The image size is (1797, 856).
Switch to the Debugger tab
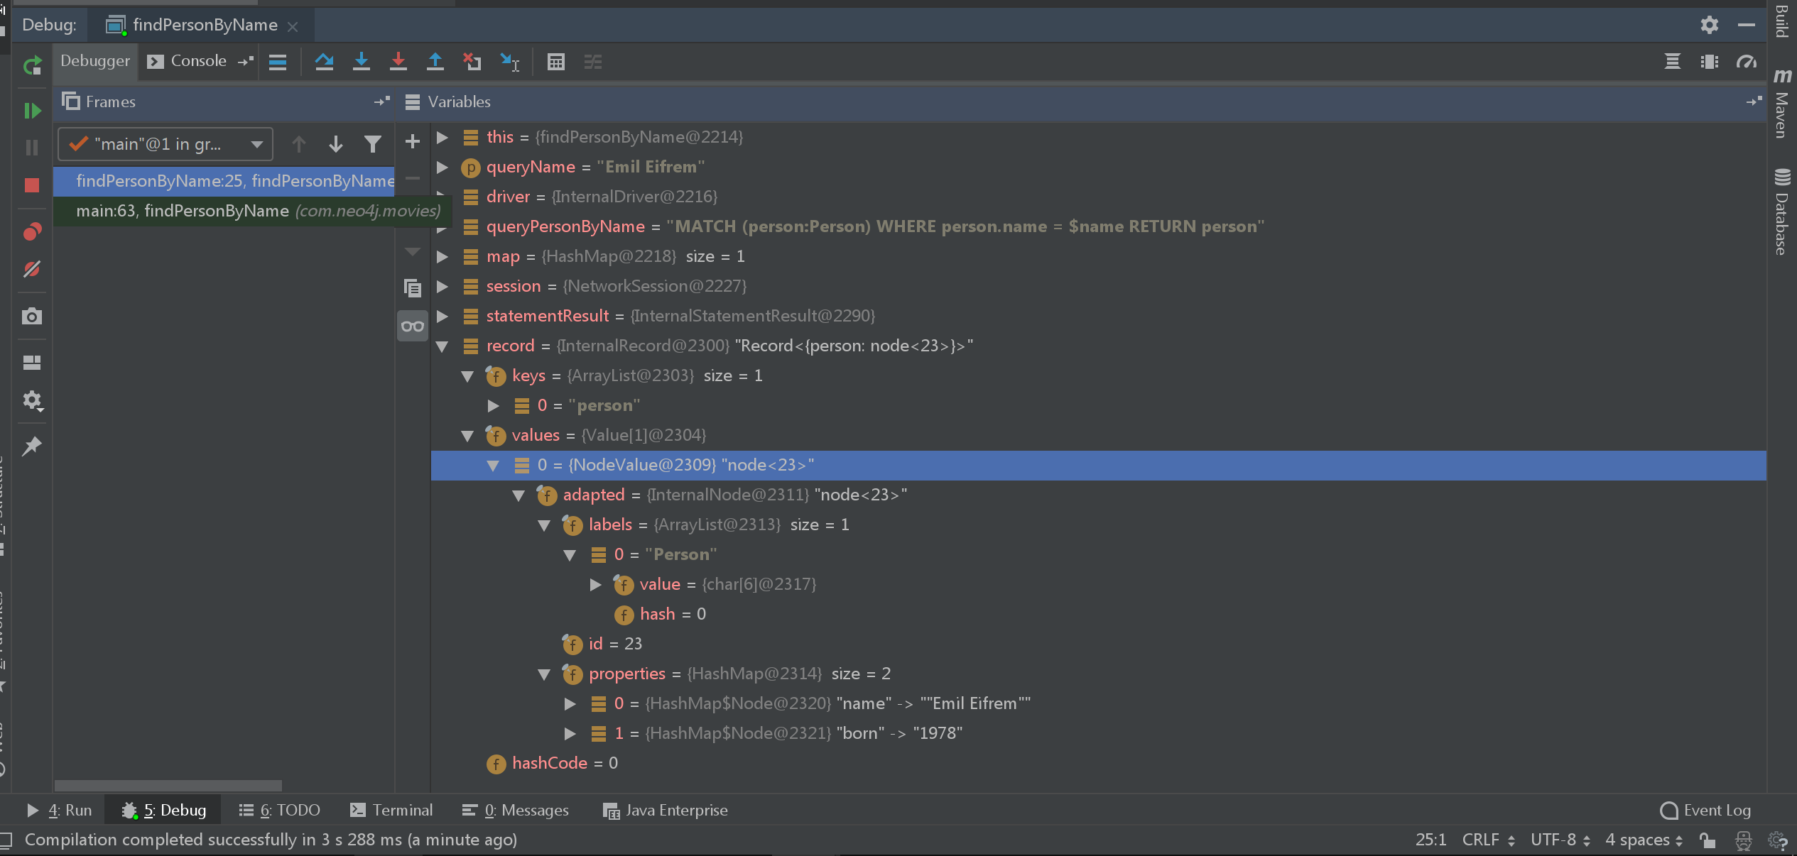[x=95, y=61]
